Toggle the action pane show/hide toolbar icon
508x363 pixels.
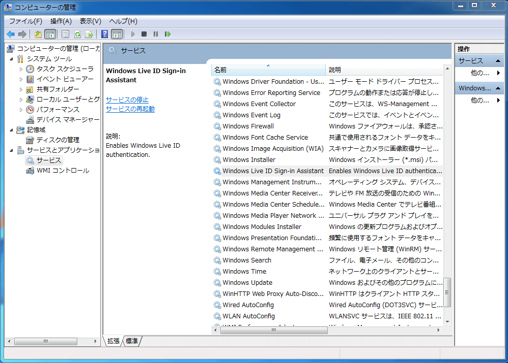[x=117, y=34]
